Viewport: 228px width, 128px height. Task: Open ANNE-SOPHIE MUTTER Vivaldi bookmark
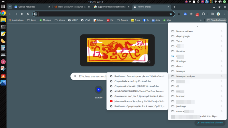(137, 91)
